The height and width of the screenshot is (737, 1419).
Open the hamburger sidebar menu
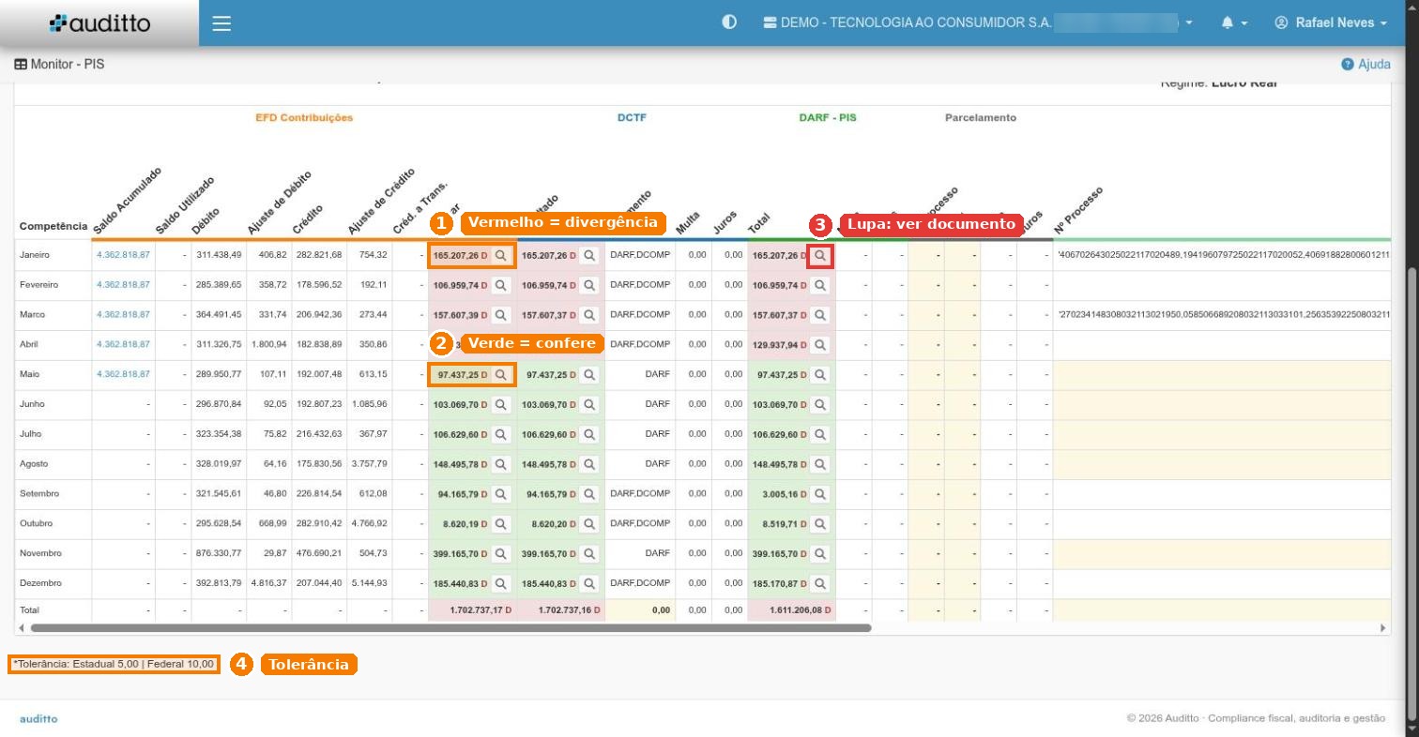221,23
